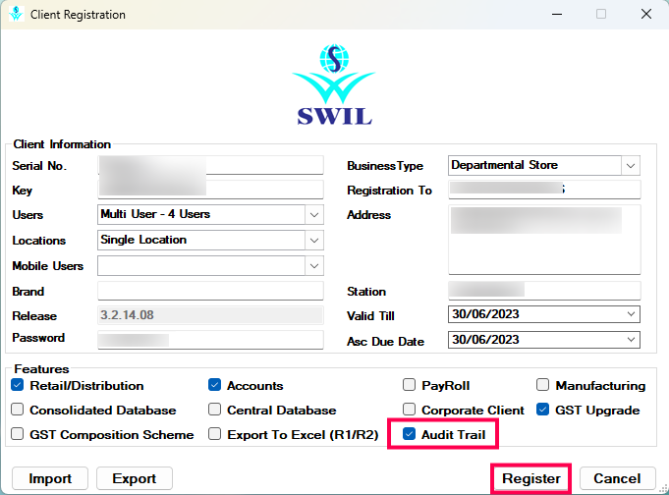The height and width of the screenshot is (495, 669).
Task: Expand the Mobile Users dropdown
Action: [314, 266]
